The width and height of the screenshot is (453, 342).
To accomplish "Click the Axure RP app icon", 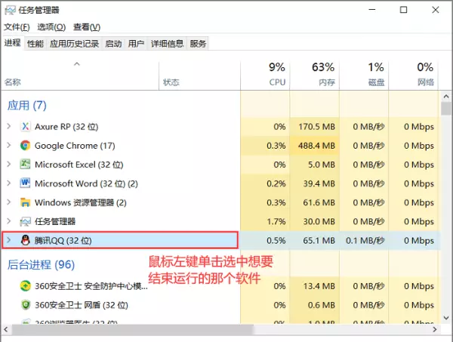I will [26, 127].
